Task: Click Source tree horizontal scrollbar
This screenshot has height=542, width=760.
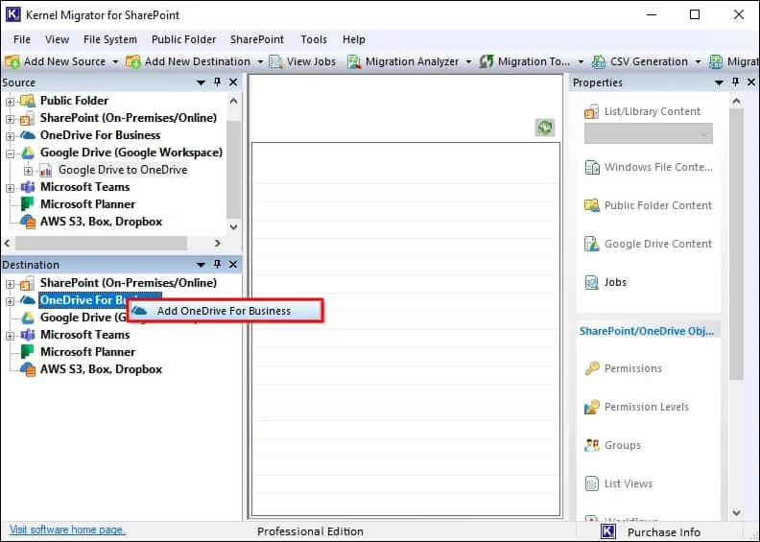Action: (102, 243)
